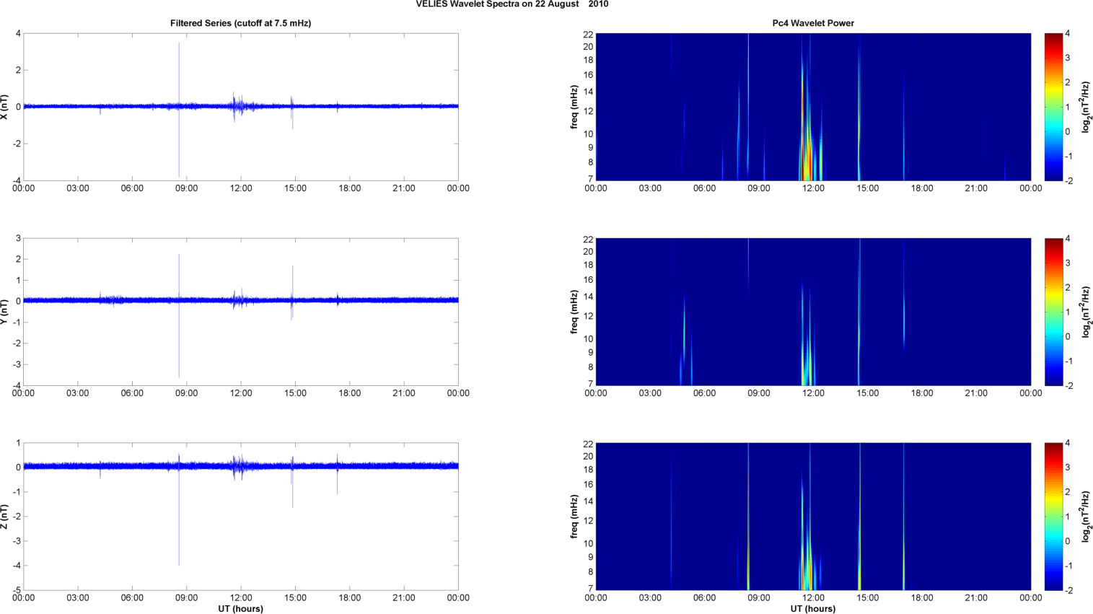This screenshot has width=1093, height=614.
Task: Click the UT (hours) label under the bottom spectrogram
Action: [812, 609]
